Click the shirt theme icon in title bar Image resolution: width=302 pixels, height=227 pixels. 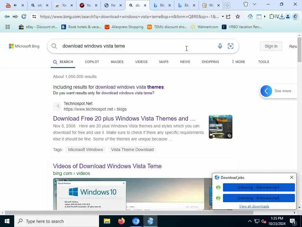tap(246, 4)
